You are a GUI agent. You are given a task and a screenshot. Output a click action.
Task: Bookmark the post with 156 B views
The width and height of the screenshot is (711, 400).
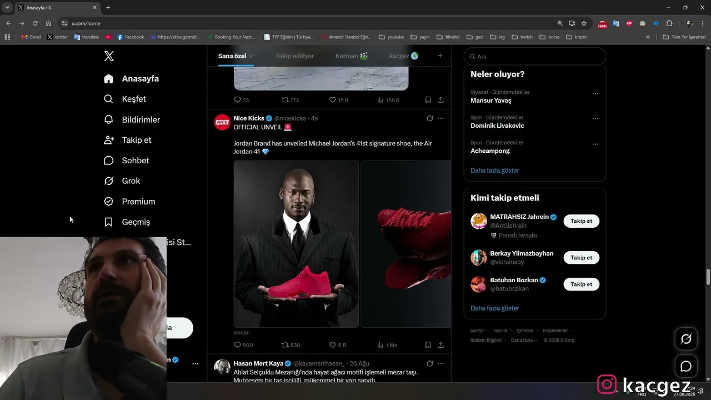(428, 100)
